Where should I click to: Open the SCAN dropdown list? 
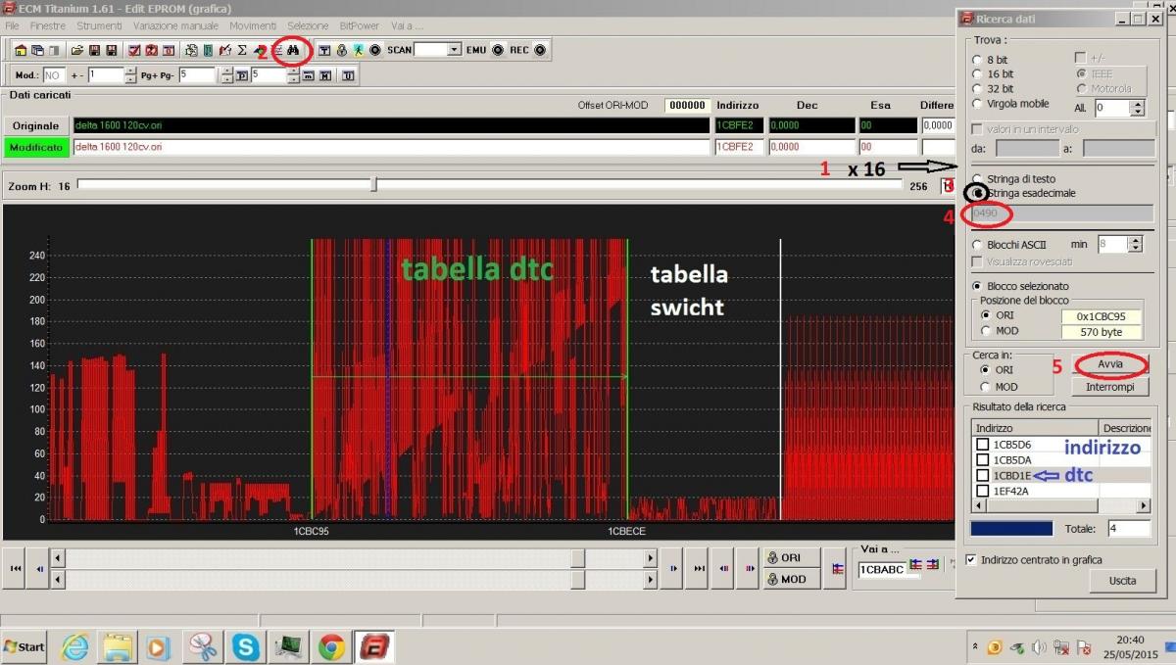(454, 50)
